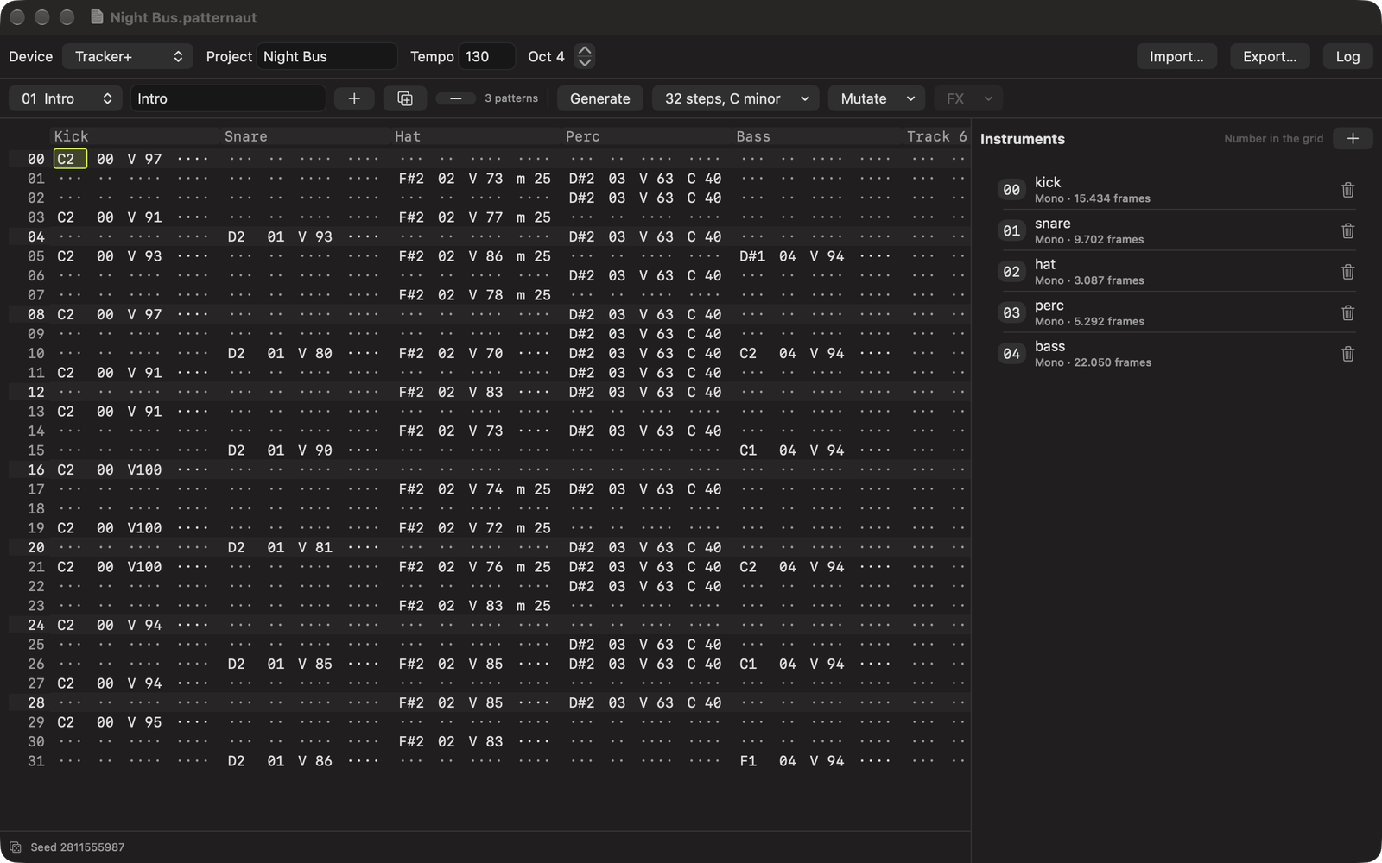
Task: Click the Export... button
Action: (1270, 56)
